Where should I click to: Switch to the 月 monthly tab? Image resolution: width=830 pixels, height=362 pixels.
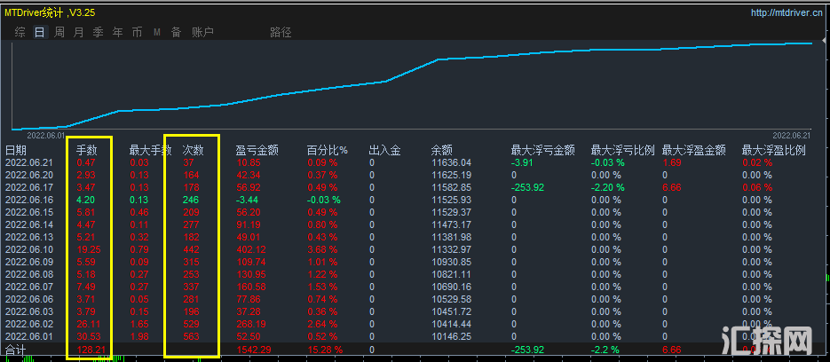tap(79, 33)
